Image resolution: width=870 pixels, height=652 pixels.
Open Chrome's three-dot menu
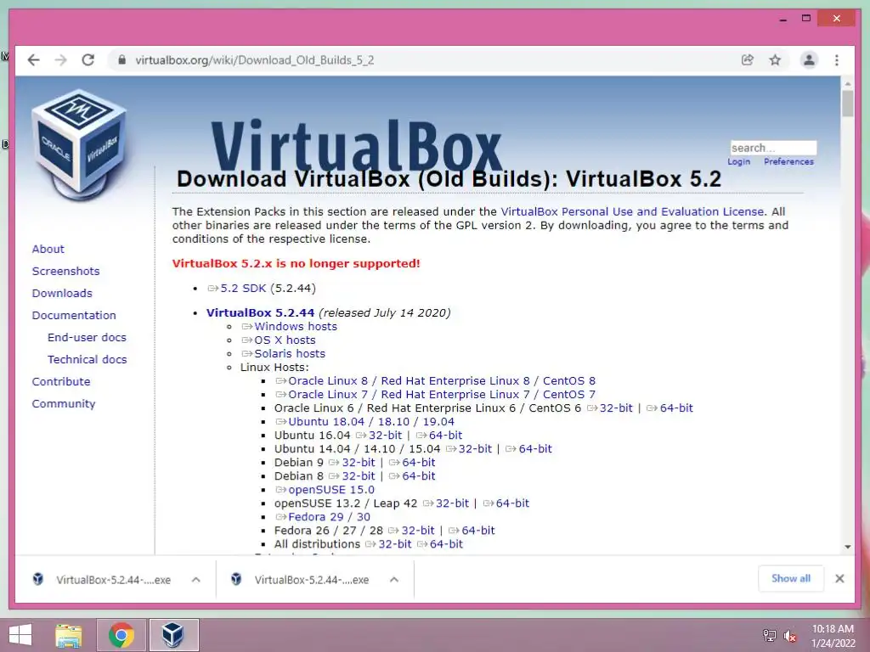click(837, 60)
